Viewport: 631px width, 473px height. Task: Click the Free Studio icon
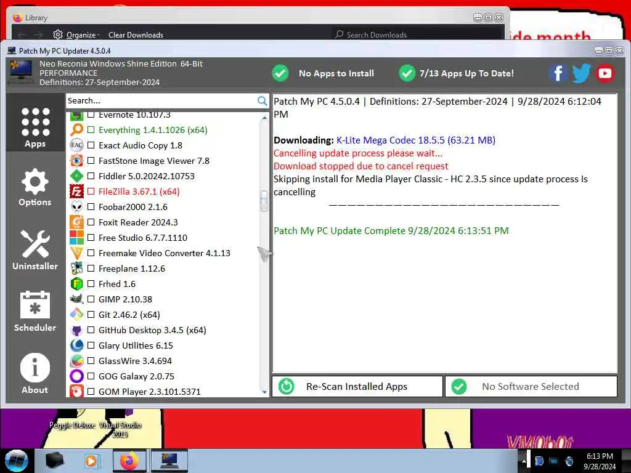click(76, 237)
